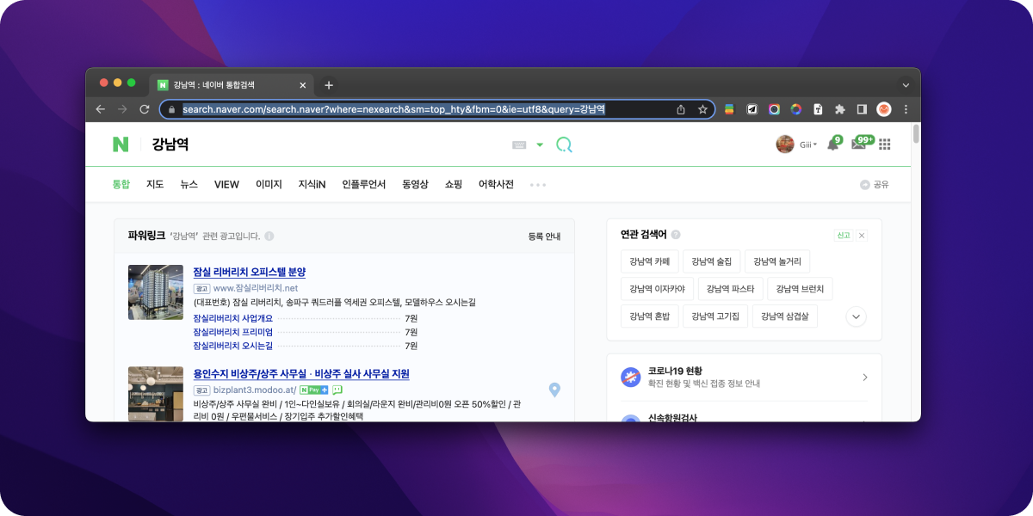Open the Naver services grid menu
Viewport: 1033px width, 516px height.
tap(884, 144)
